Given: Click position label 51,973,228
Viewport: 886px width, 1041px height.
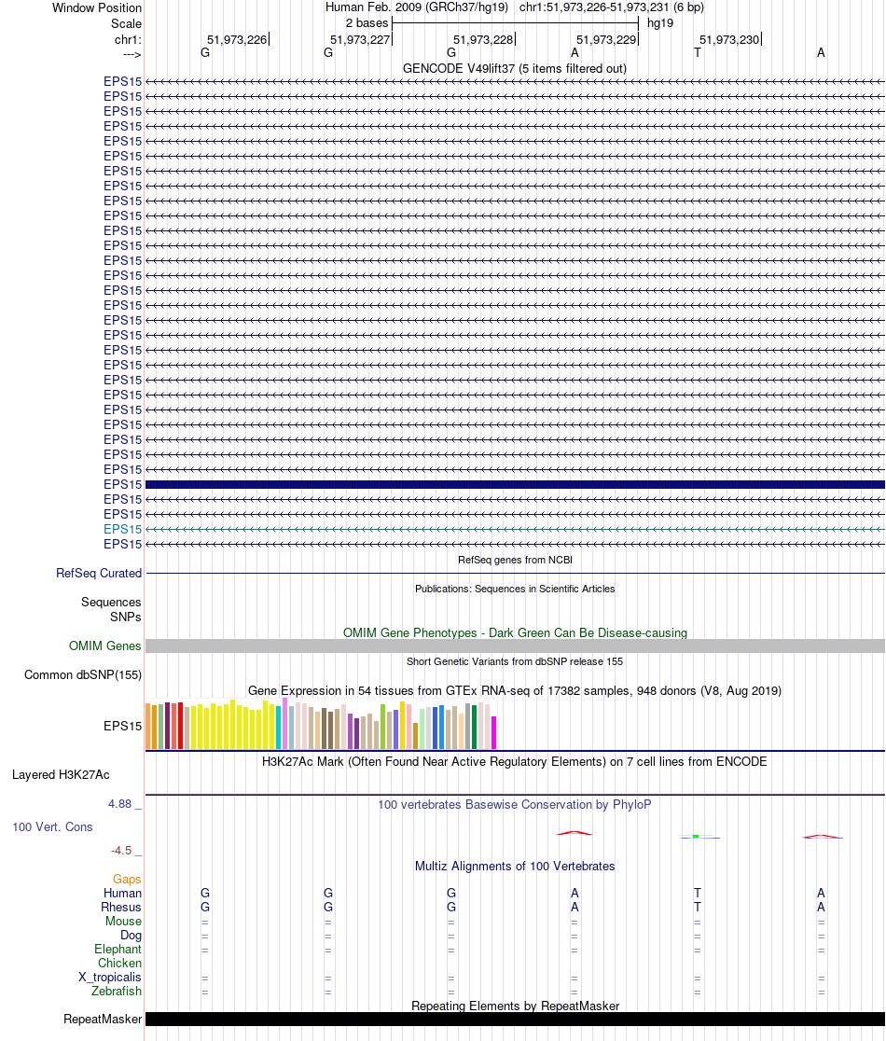Looking at the screenshot, I should pyautogui.click(x=483, y=40).
